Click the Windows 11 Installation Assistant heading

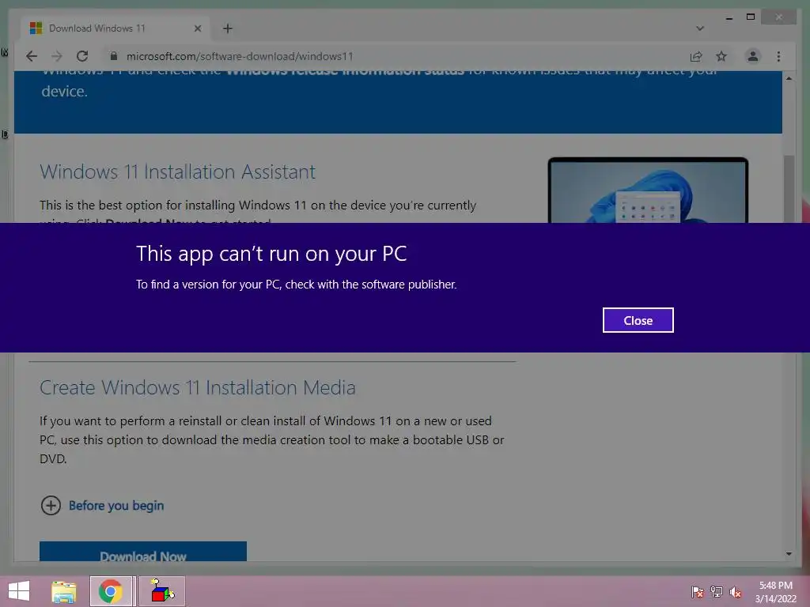(x=178, y=172)
